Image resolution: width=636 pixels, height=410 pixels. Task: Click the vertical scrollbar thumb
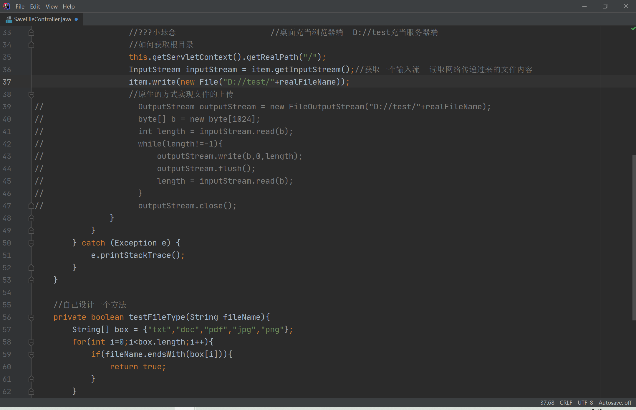[634, 237]
